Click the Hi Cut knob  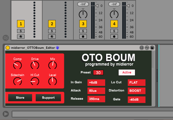click(35, 81)
